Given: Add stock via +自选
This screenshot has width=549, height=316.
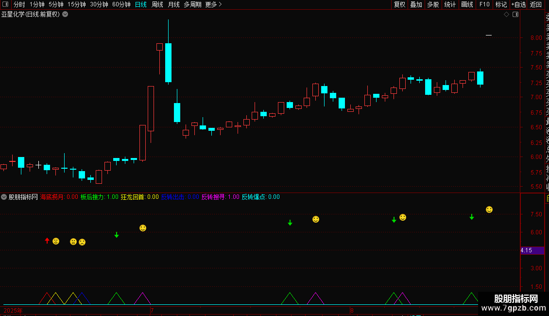Looking at the screenshot, I should [518, 4].
